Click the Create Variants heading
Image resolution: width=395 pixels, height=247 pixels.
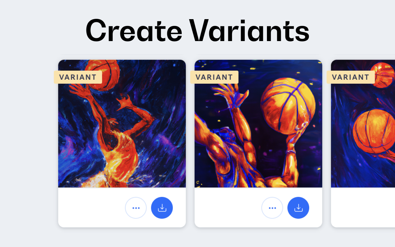tap(197, 30)
